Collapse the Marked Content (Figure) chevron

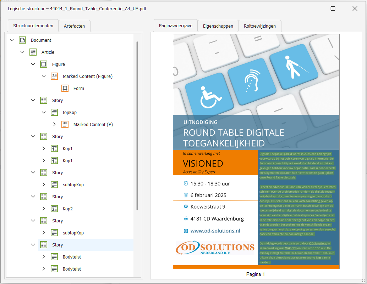[44, 76]
